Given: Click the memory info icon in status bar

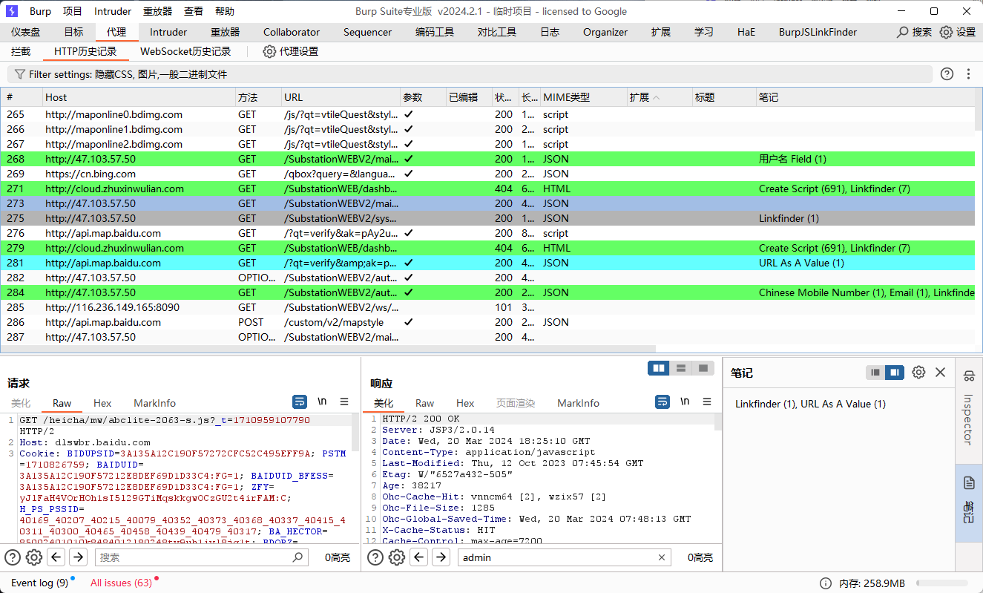Looking at the screenshot, I should click(x=826, y=583).
